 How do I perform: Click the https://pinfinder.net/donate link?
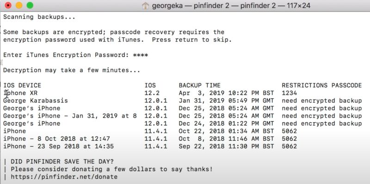click(x=64, y=177)
